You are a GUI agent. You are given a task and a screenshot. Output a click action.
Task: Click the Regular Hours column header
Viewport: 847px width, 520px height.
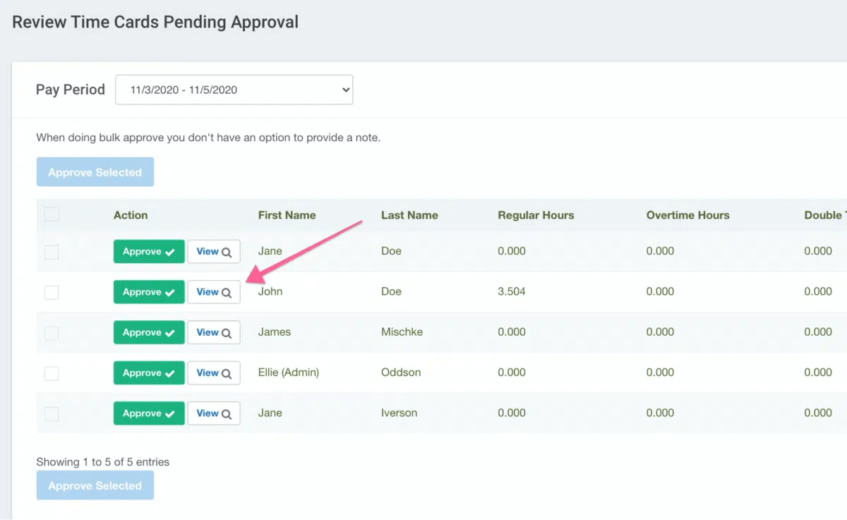pyautogui.click(x=536, y=215)
